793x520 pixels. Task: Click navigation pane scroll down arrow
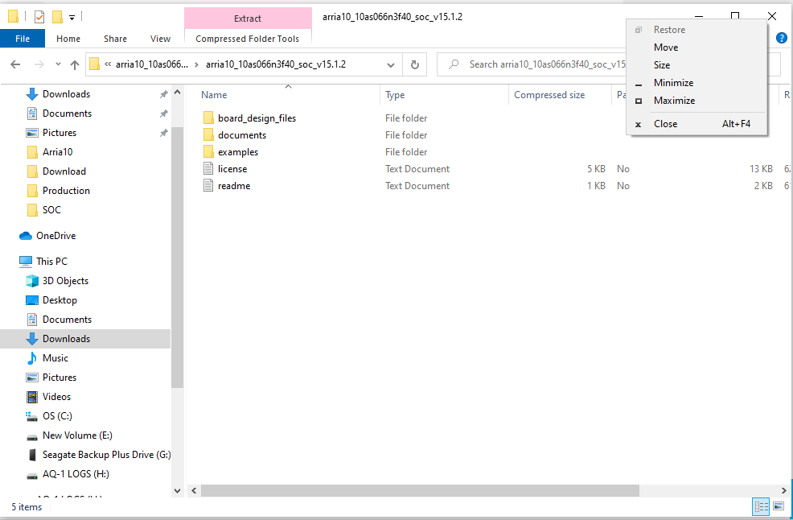[x=177, y=490]
